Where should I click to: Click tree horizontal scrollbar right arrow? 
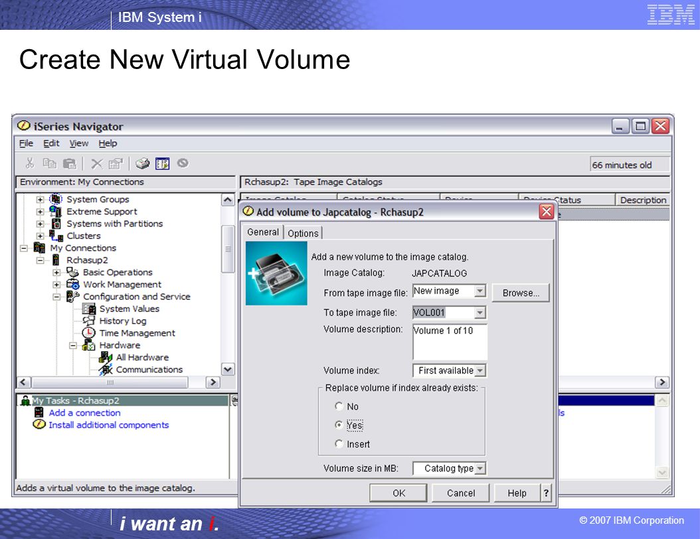[x=213, y=382]
